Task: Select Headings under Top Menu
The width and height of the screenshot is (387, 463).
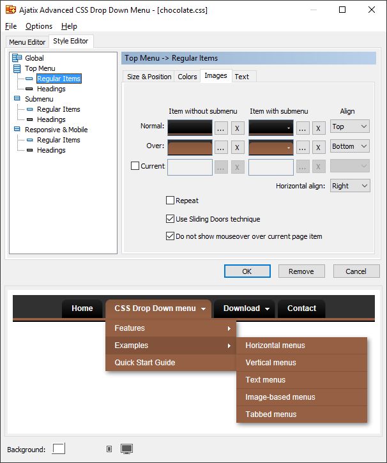Action: point(51,89)
